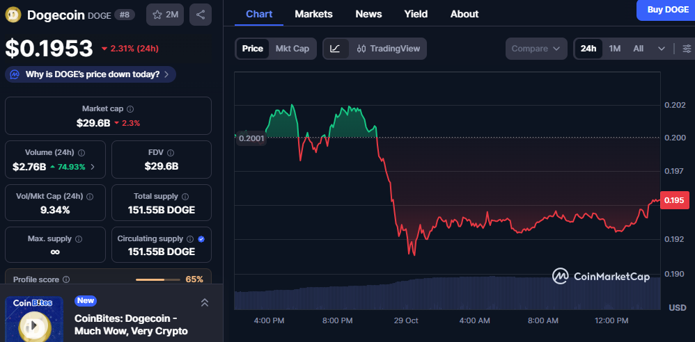Select the Price chart toggle
Screen dimensions: 695x342
(x=252, y=49)
